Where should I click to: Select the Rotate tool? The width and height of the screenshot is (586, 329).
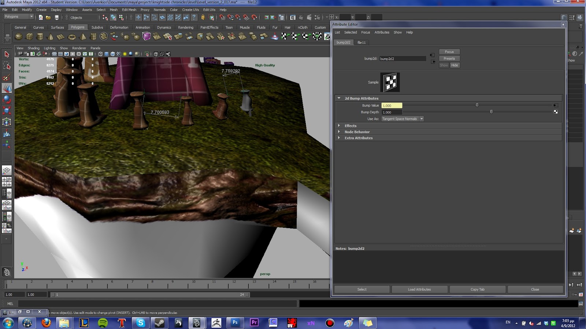7,99
